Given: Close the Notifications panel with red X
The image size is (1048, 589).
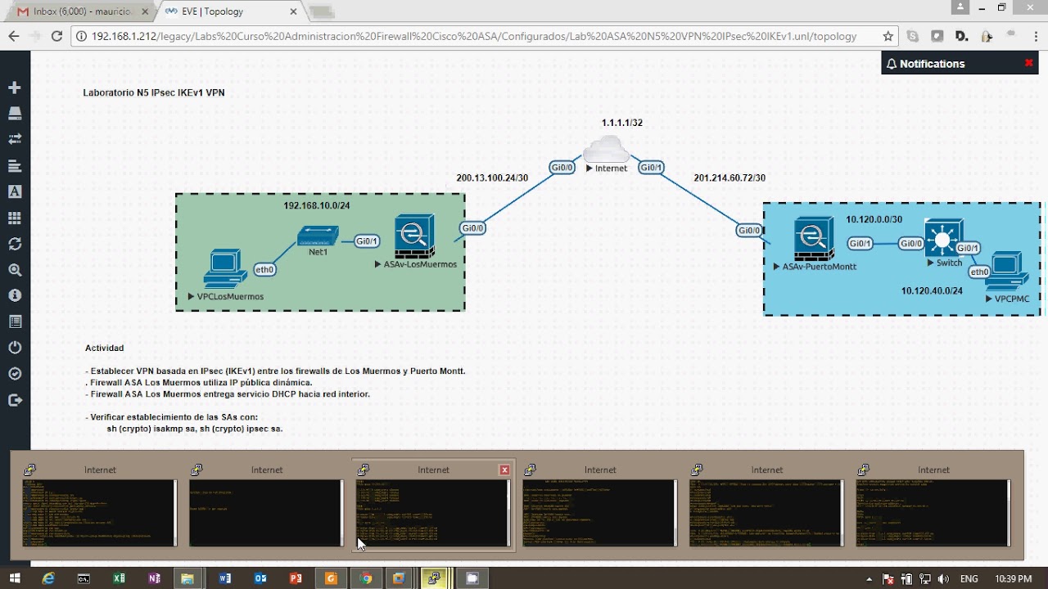Looking at the screenshot, I should pos(1029,63).
